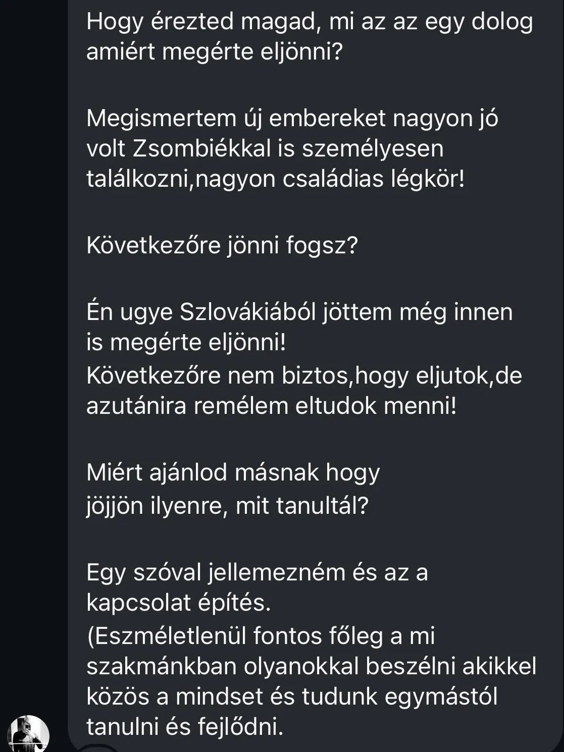The height and width of the screenshot is (752, 564).
Task: Click the line 'amiért megérte eljönni?'
Action: pyautogui.click(x=214, y=52)
